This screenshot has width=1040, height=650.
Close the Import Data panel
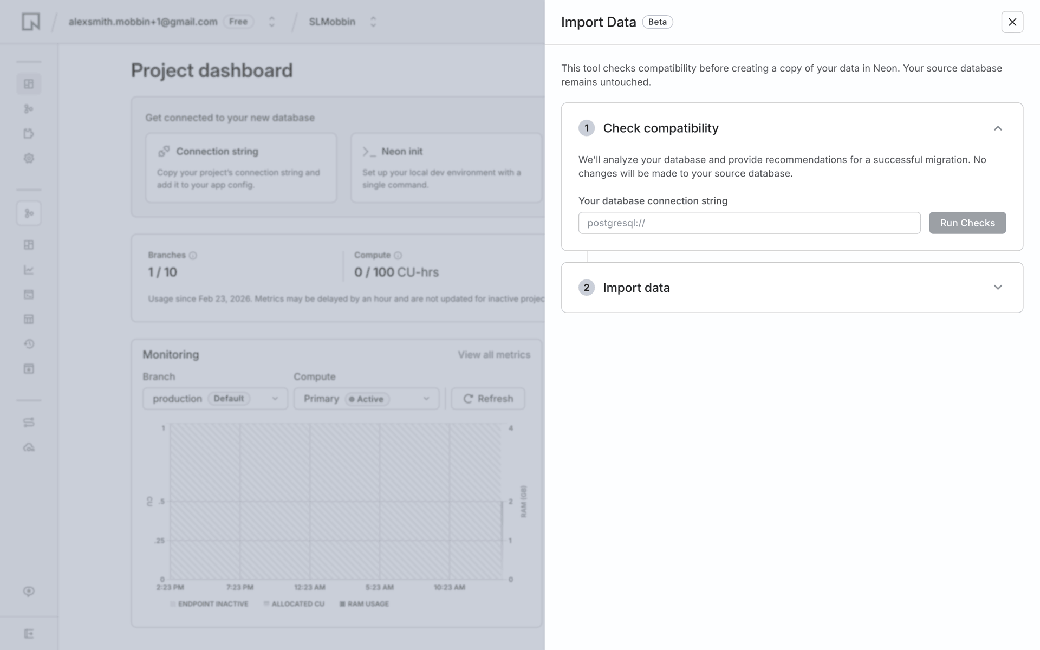[1012, 22]
